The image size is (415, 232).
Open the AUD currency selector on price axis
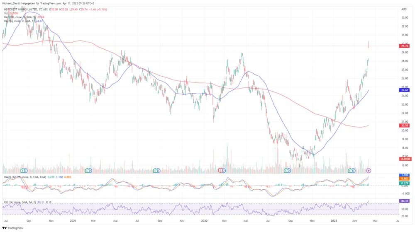pos(404,9)
